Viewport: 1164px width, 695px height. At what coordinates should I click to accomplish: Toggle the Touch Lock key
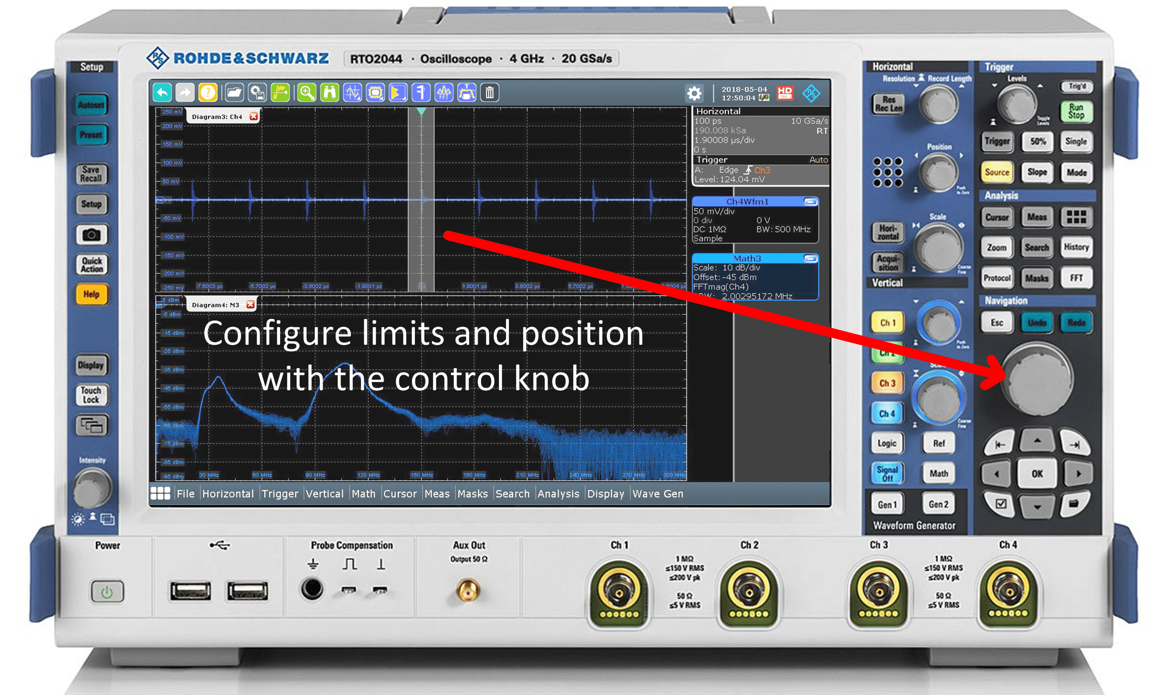[x=91, y=395]
